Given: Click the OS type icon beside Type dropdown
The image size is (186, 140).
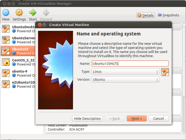Looking at the screenshot, I should click(x=165, y=72).
